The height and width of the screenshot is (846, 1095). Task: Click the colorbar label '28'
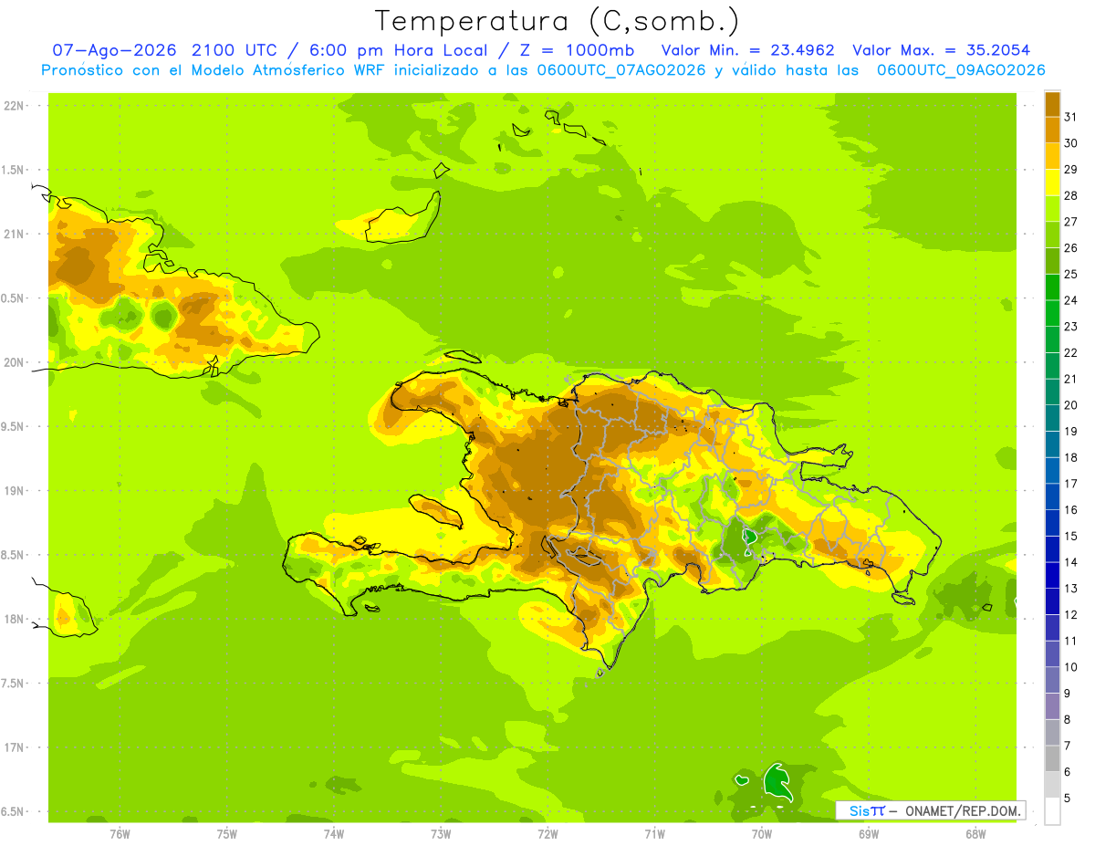(1071, 195)
